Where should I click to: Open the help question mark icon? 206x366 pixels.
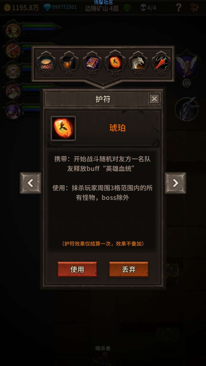pyautogui.click(x=179, y=7)
